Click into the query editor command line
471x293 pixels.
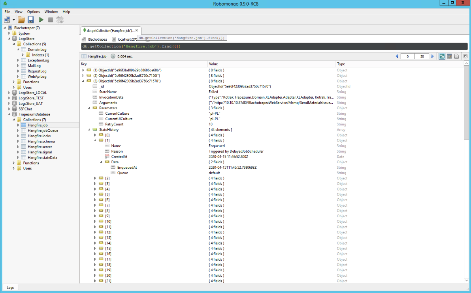[274, 47]
